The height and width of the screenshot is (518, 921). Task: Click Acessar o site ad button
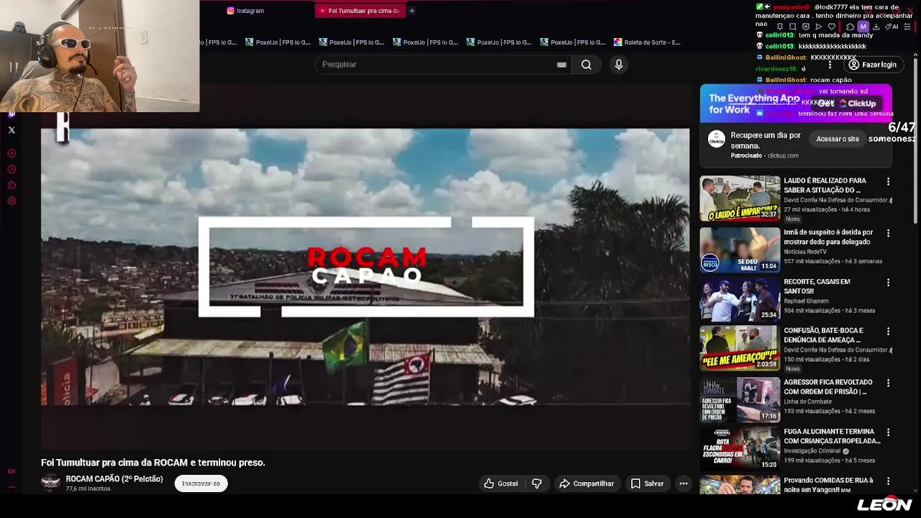tap(838, 139)
